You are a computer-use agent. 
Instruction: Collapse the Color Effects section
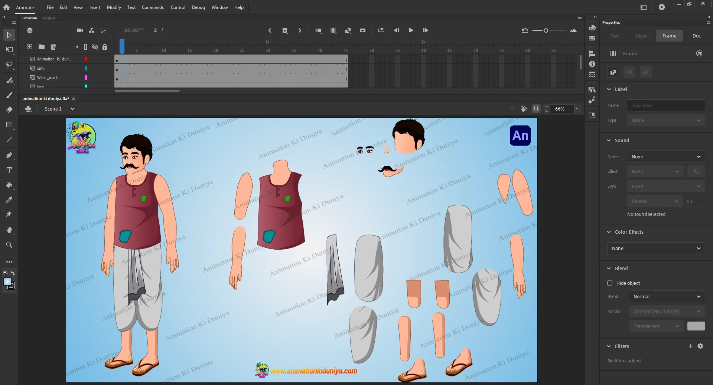[x=609, y=232]
